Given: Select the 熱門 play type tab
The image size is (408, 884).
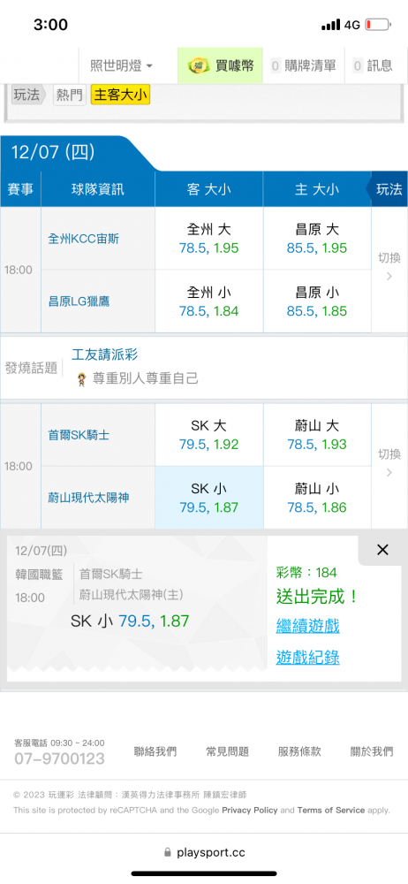Looking at the screenshot, I should pos(70,95).
